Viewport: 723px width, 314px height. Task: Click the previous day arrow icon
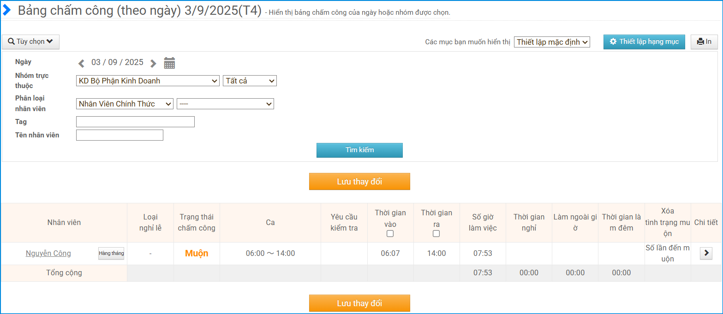(81, 63)
